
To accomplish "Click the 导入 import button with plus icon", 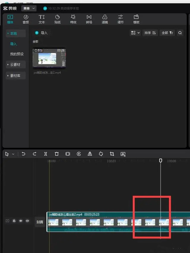I will (41, 33).
